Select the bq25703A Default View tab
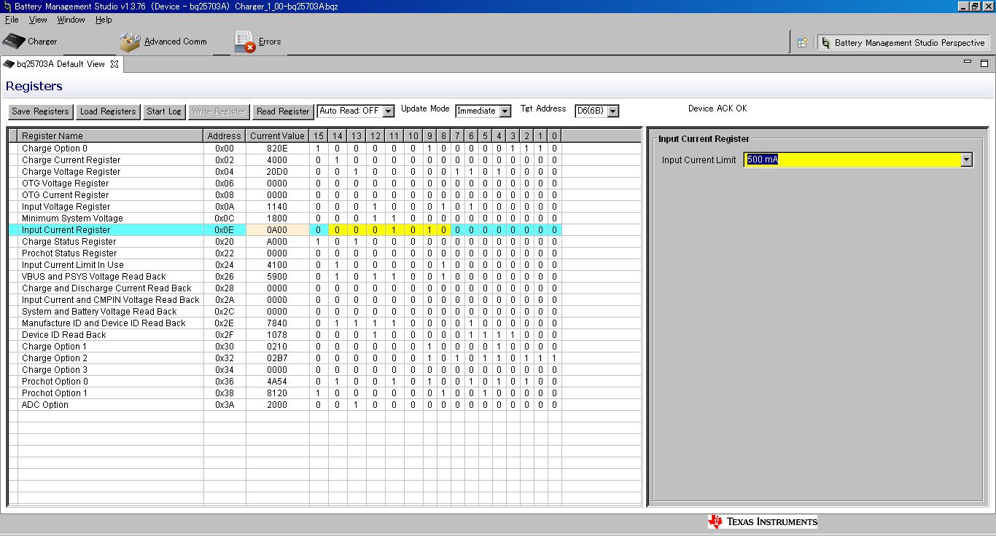This screenshot has width=996, height=536. click(61, 64)
